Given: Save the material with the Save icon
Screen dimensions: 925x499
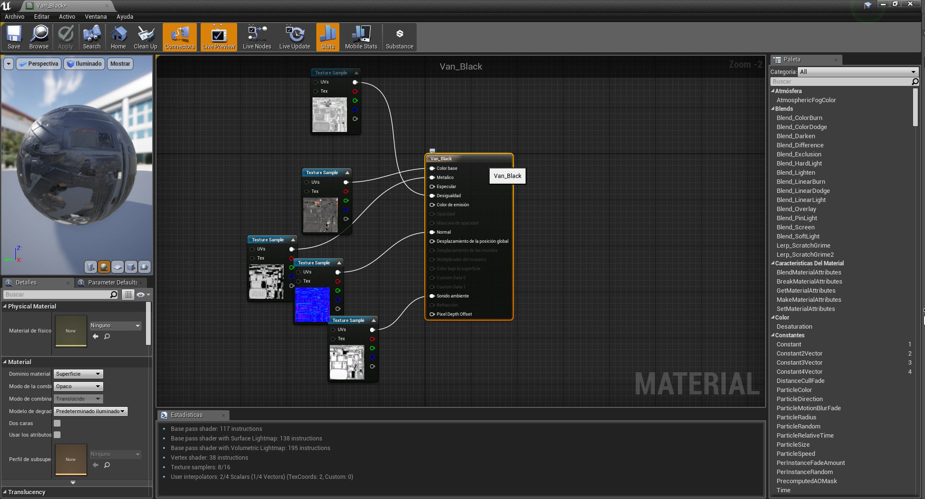Looking at the screenshot, I should coord(14,37).
